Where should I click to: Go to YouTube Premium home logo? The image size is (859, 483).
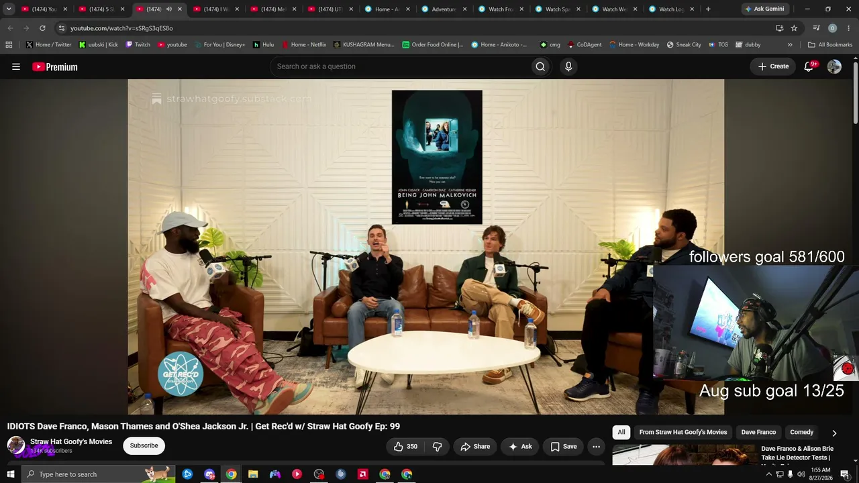(55, 66)
